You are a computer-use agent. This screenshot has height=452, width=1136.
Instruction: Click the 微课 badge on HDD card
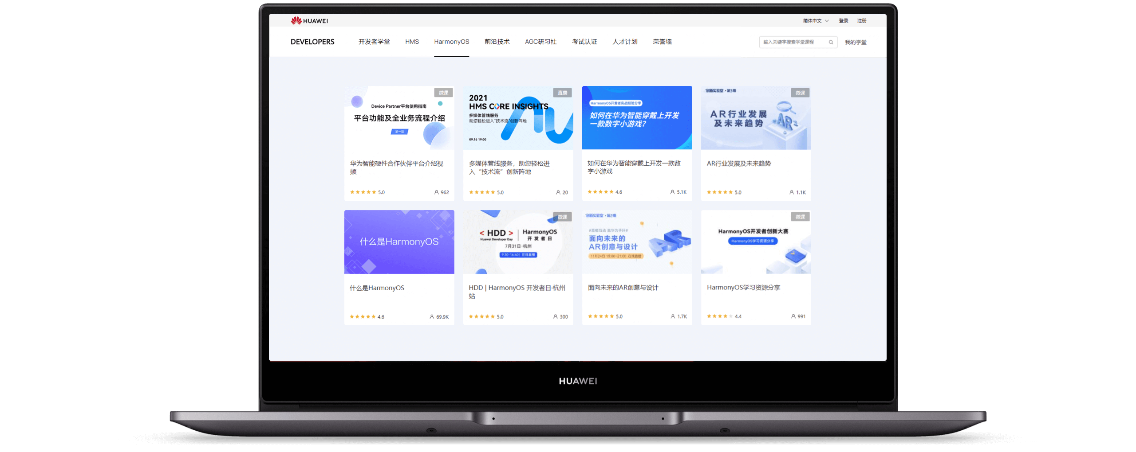(x=562, y=217)
